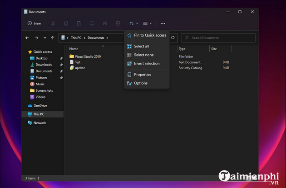Maximize the Documents window

(240, 12)
